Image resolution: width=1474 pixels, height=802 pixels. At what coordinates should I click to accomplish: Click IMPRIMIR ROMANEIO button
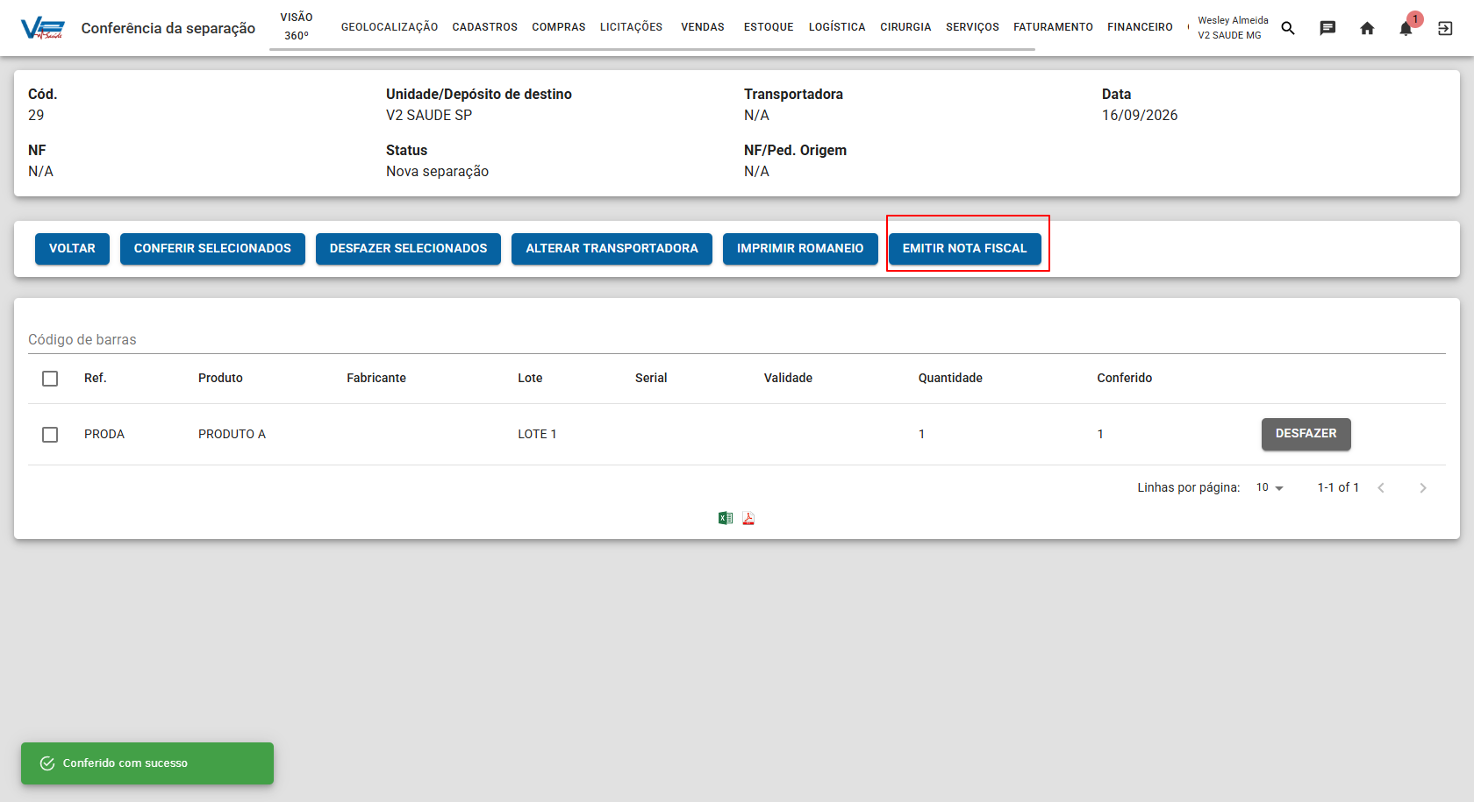click(x=800, y=249)
